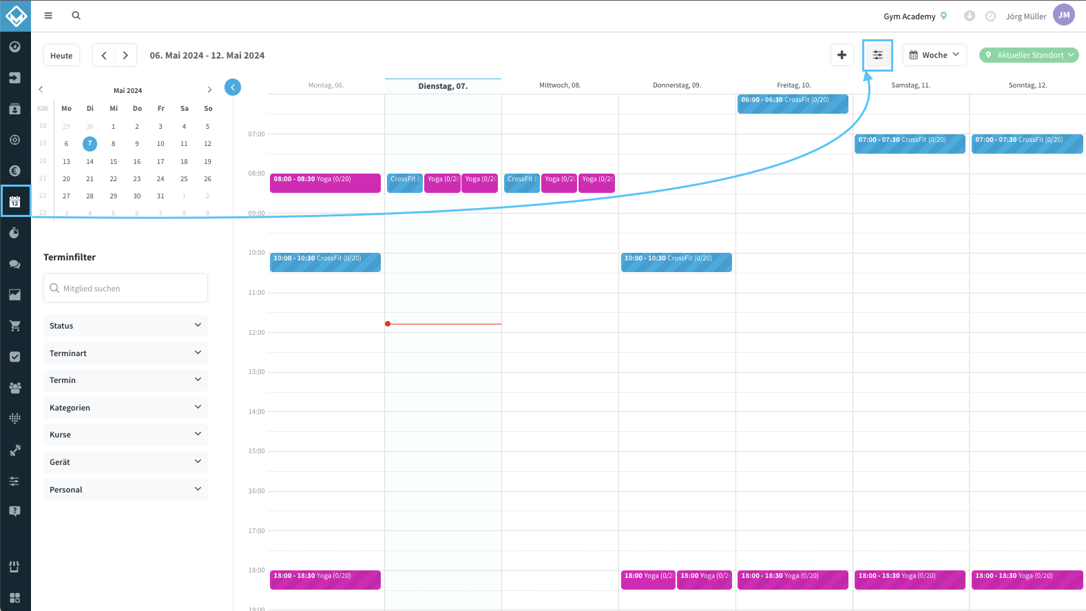Open the chat bubbles icon in sidebar
1086x611 pixels.
point(15,264)
